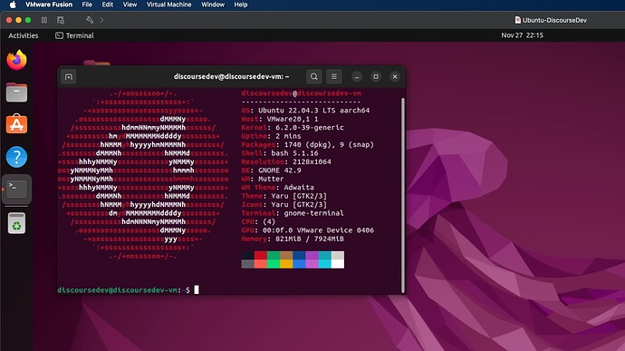The image size is (625, 351).
Task: Open the Virtual Machine menu
Action: [x=168, y=5]
